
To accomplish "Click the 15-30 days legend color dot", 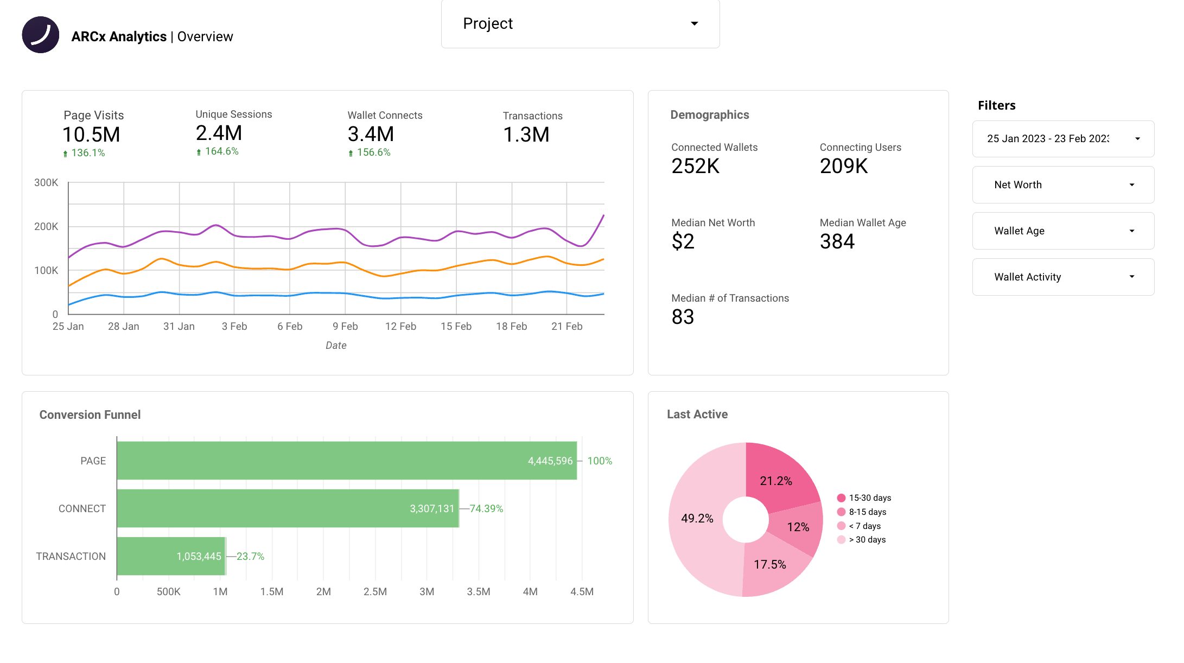I will 841,498.
